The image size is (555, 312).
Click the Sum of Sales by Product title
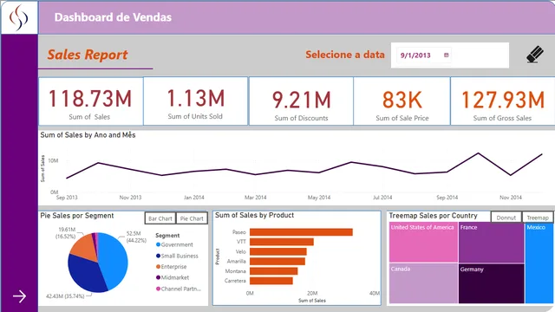(254, 215)
